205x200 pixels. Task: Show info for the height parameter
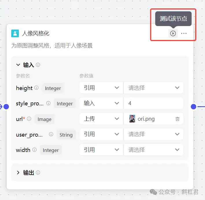36,88
